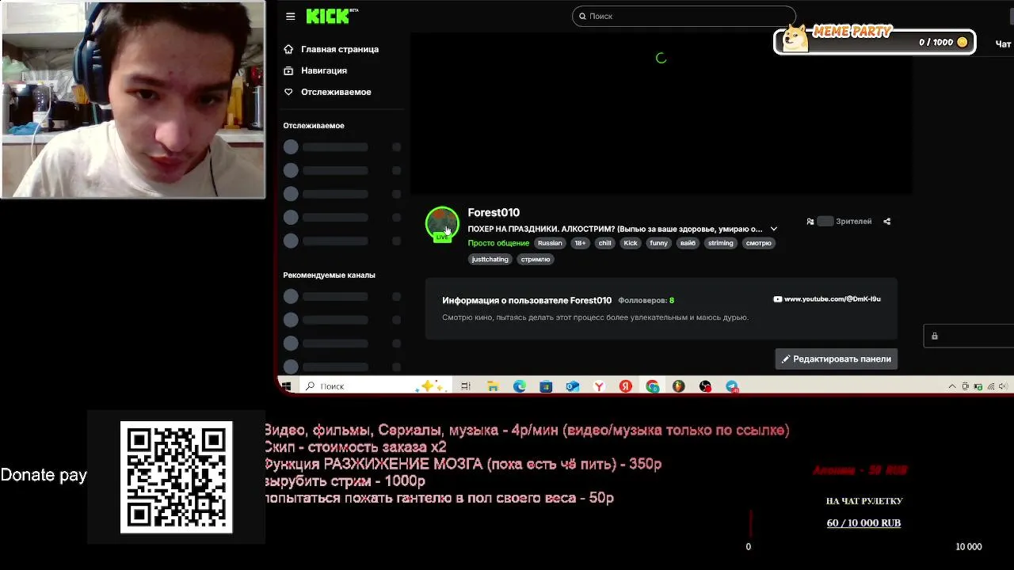The width and height of the screenshot is (1014, 570).
Task: Launch Microsoft Edge from taskbar
Action: [x=519, y=386]
